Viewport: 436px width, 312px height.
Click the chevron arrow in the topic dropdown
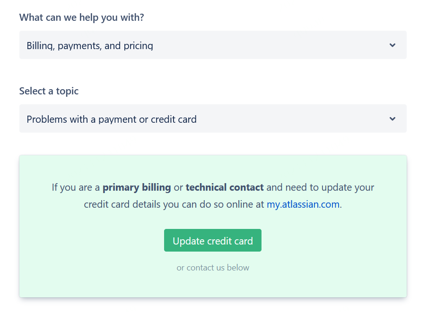click(x=392, y=119)
